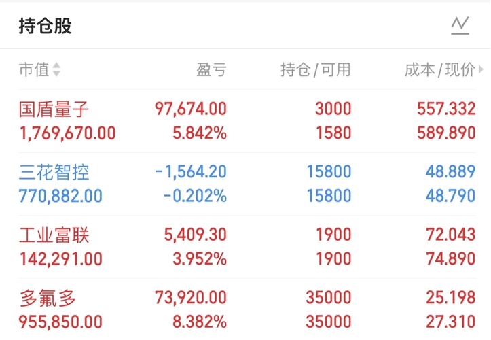Screen dimensions: 491x340
Task: Open the 国盾量子 stock holding
Action: tap(54, 109)
